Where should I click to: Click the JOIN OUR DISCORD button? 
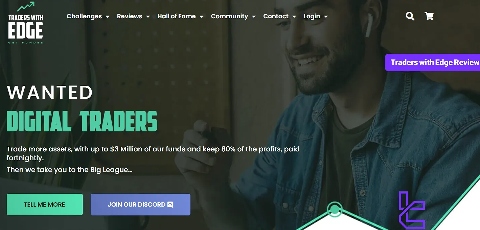(x=140, y=205)
